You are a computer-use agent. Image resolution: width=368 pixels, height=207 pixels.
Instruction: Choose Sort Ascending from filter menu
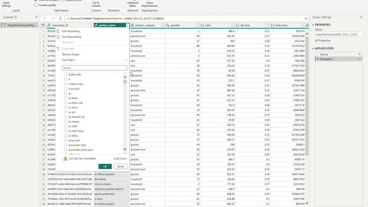point(71,31)
